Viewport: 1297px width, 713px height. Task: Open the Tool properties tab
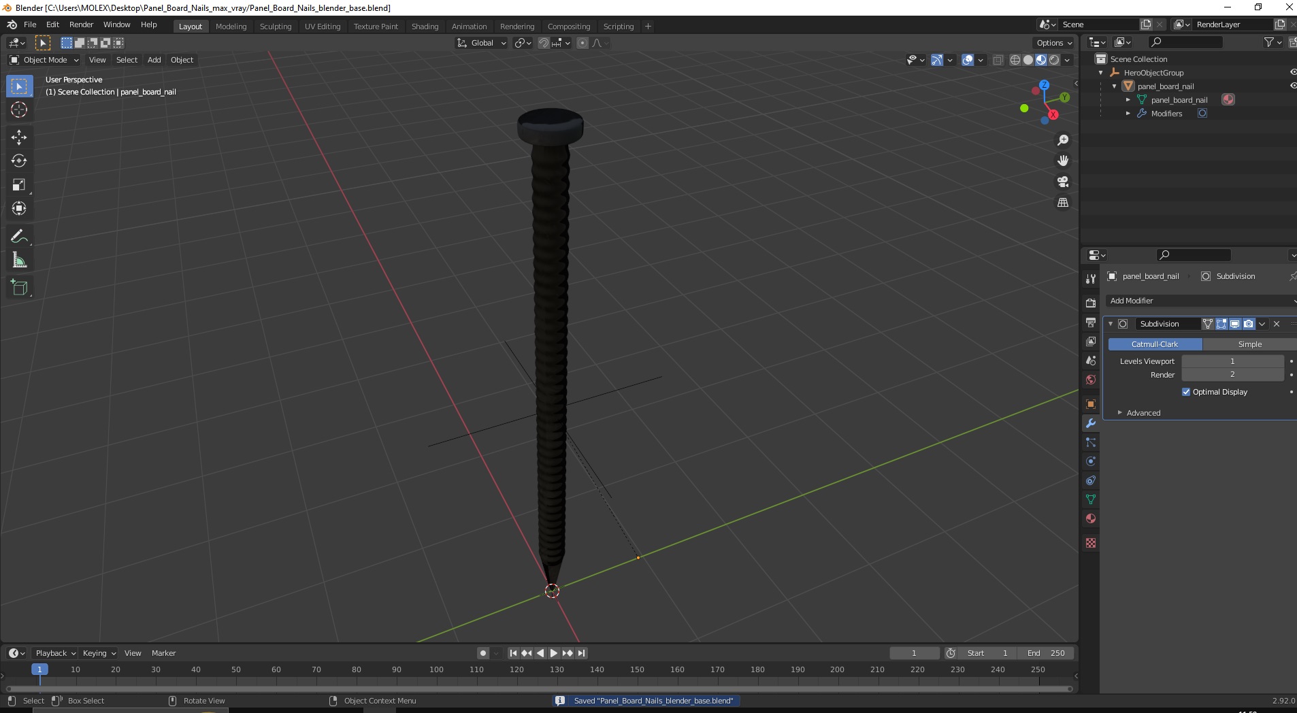(1091, 279)
